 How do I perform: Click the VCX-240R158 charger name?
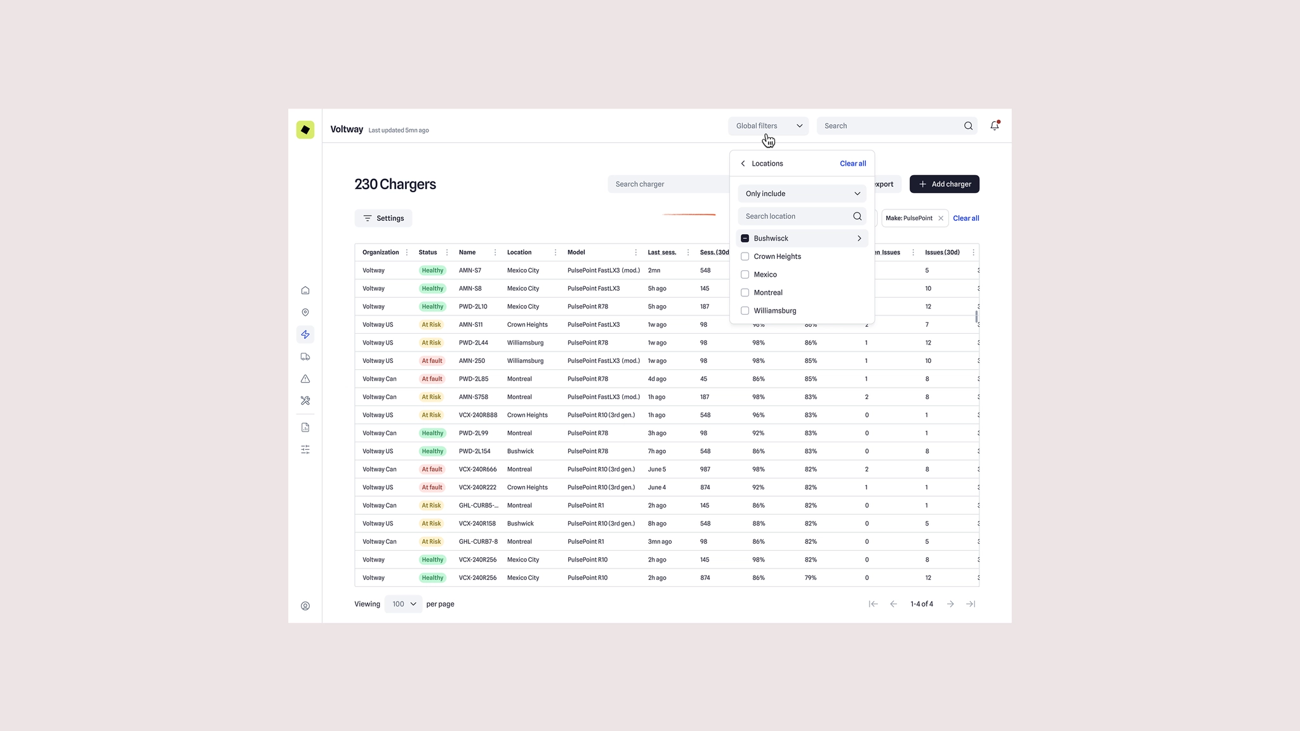477,524
